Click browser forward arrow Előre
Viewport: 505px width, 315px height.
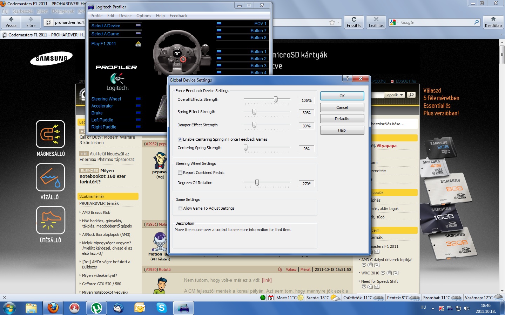[x=31, y=22]
